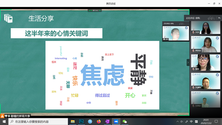The width and height of the screenshot is (222, 125).
Task: Select the first sidebar participant video
Action: (x=206, y=28)
